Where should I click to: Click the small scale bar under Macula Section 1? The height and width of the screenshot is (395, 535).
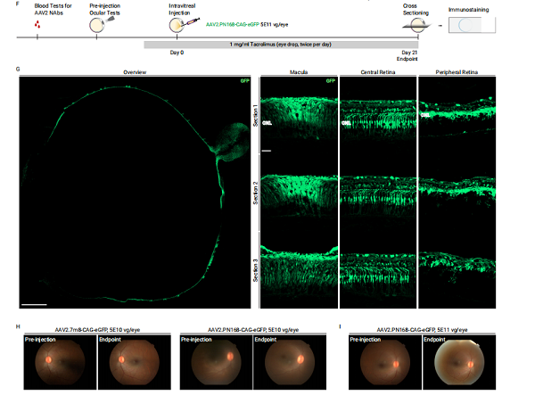click(x=267, y=151)
